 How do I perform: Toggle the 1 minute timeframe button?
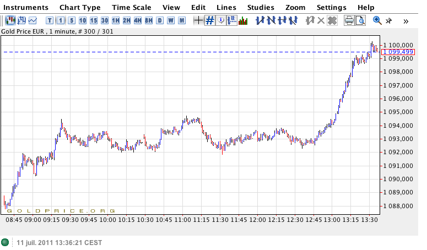[x=61, y=21]
